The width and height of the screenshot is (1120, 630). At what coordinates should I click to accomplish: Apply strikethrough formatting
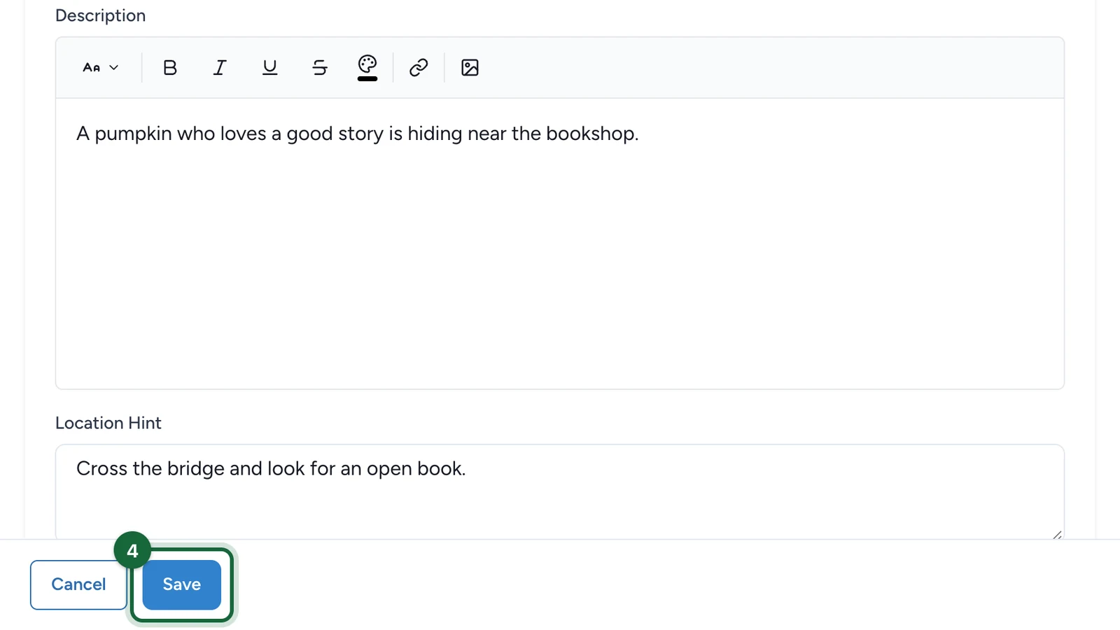pos(320,67)
